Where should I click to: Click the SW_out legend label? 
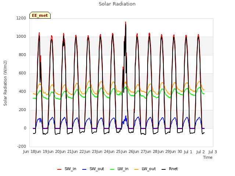pyautogui.click(x=97, y=169)
